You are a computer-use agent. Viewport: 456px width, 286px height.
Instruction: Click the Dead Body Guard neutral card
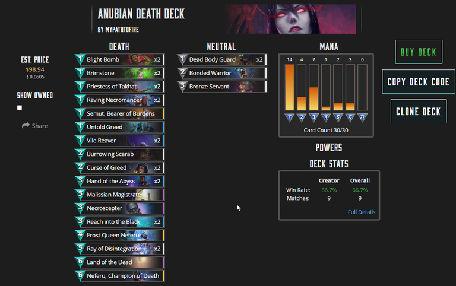click(222, 59)
